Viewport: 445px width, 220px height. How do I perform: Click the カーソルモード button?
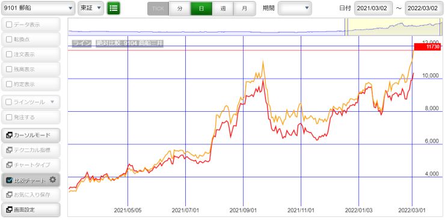tap(31, 135)
